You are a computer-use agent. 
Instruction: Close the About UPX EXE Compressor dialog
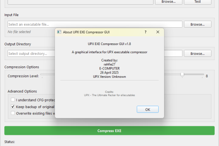(x=158, y=32)
